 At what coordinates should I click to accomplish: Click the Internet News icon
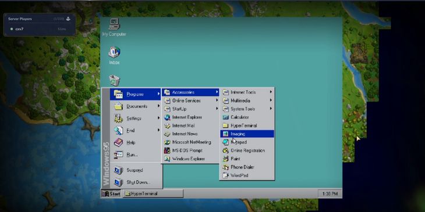click(x=167, y=134)
